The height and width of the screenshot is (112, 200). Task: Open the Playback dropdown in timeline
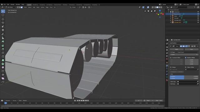pos(8,100)
